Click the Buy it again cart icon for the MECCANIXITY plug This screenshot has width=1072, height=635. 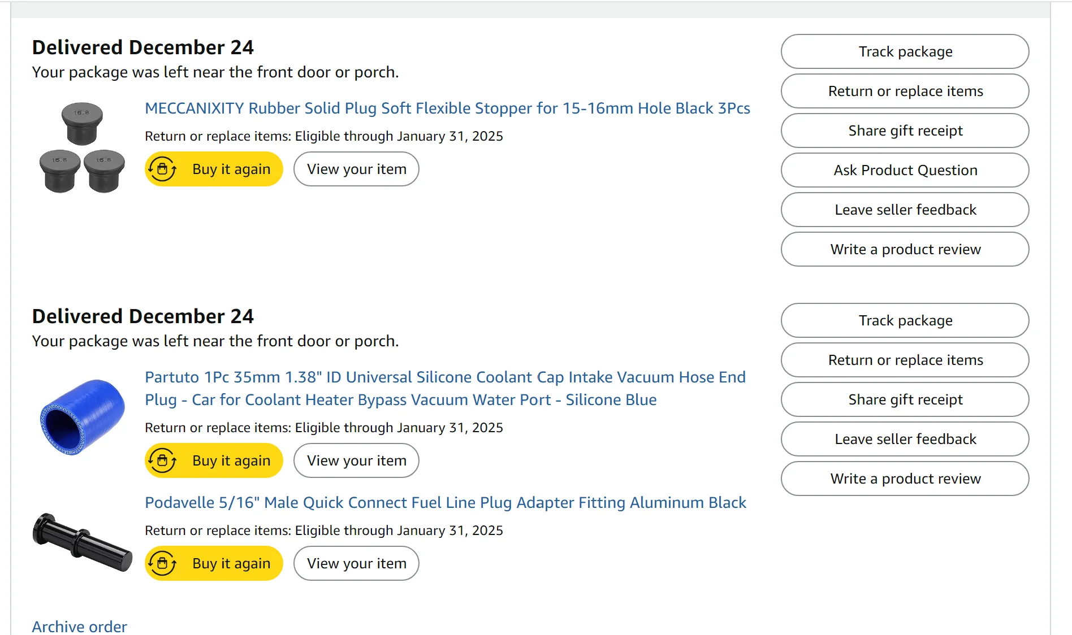[x=163, y=169]
